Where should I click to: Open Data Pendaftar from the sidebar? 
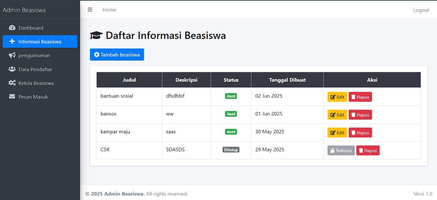[x=35, y=69]
